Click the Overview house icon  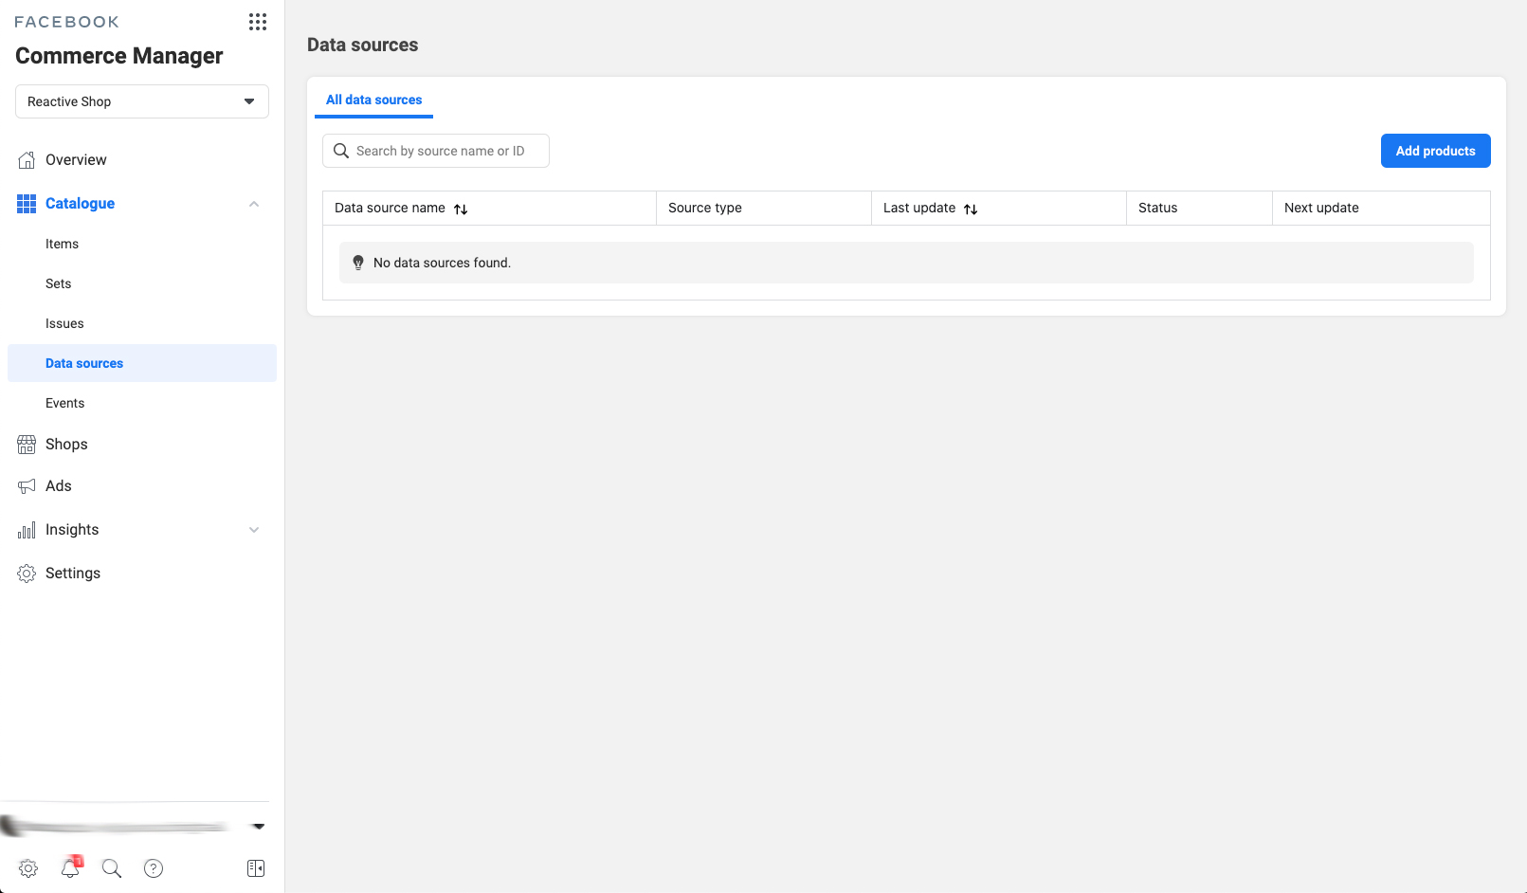point(27,160)
